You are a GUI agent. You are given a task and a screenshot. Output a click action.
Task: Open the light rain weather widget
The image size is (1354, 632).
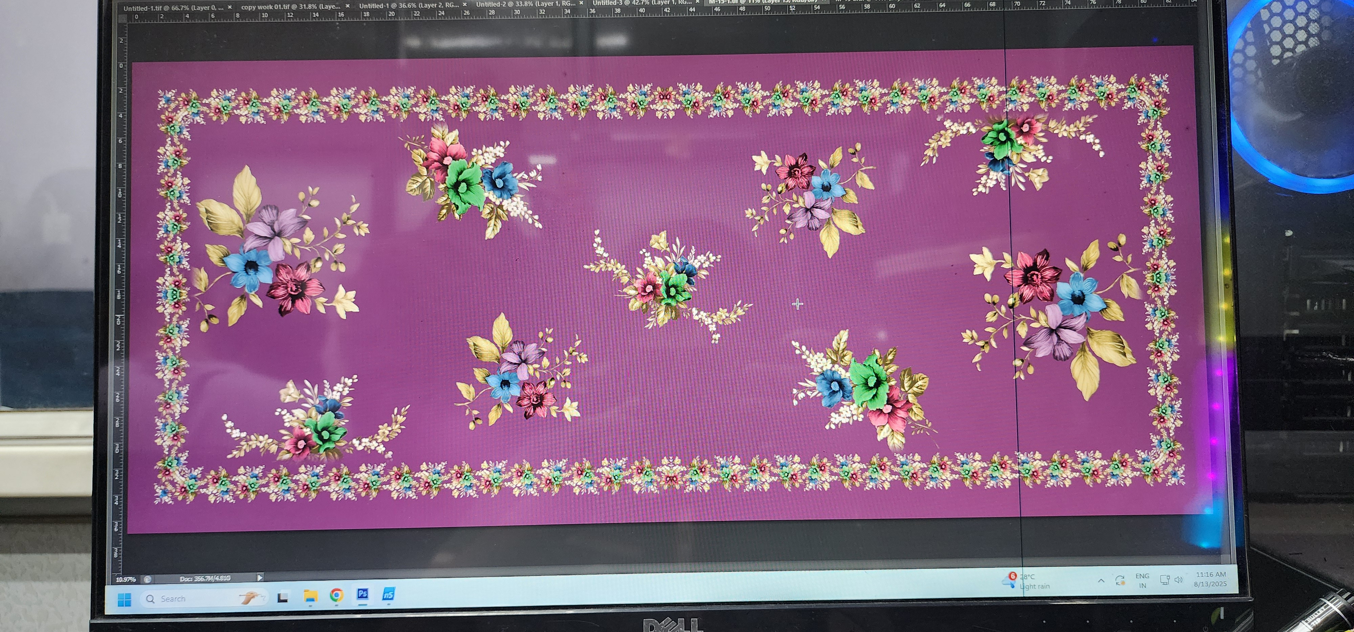1028,581
